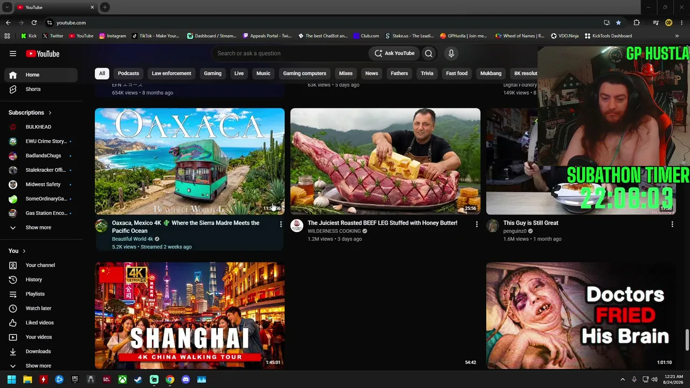690x388 pixels.
Task: Open the roasted beef leg video thumbnail
Action: coord(385,161)
